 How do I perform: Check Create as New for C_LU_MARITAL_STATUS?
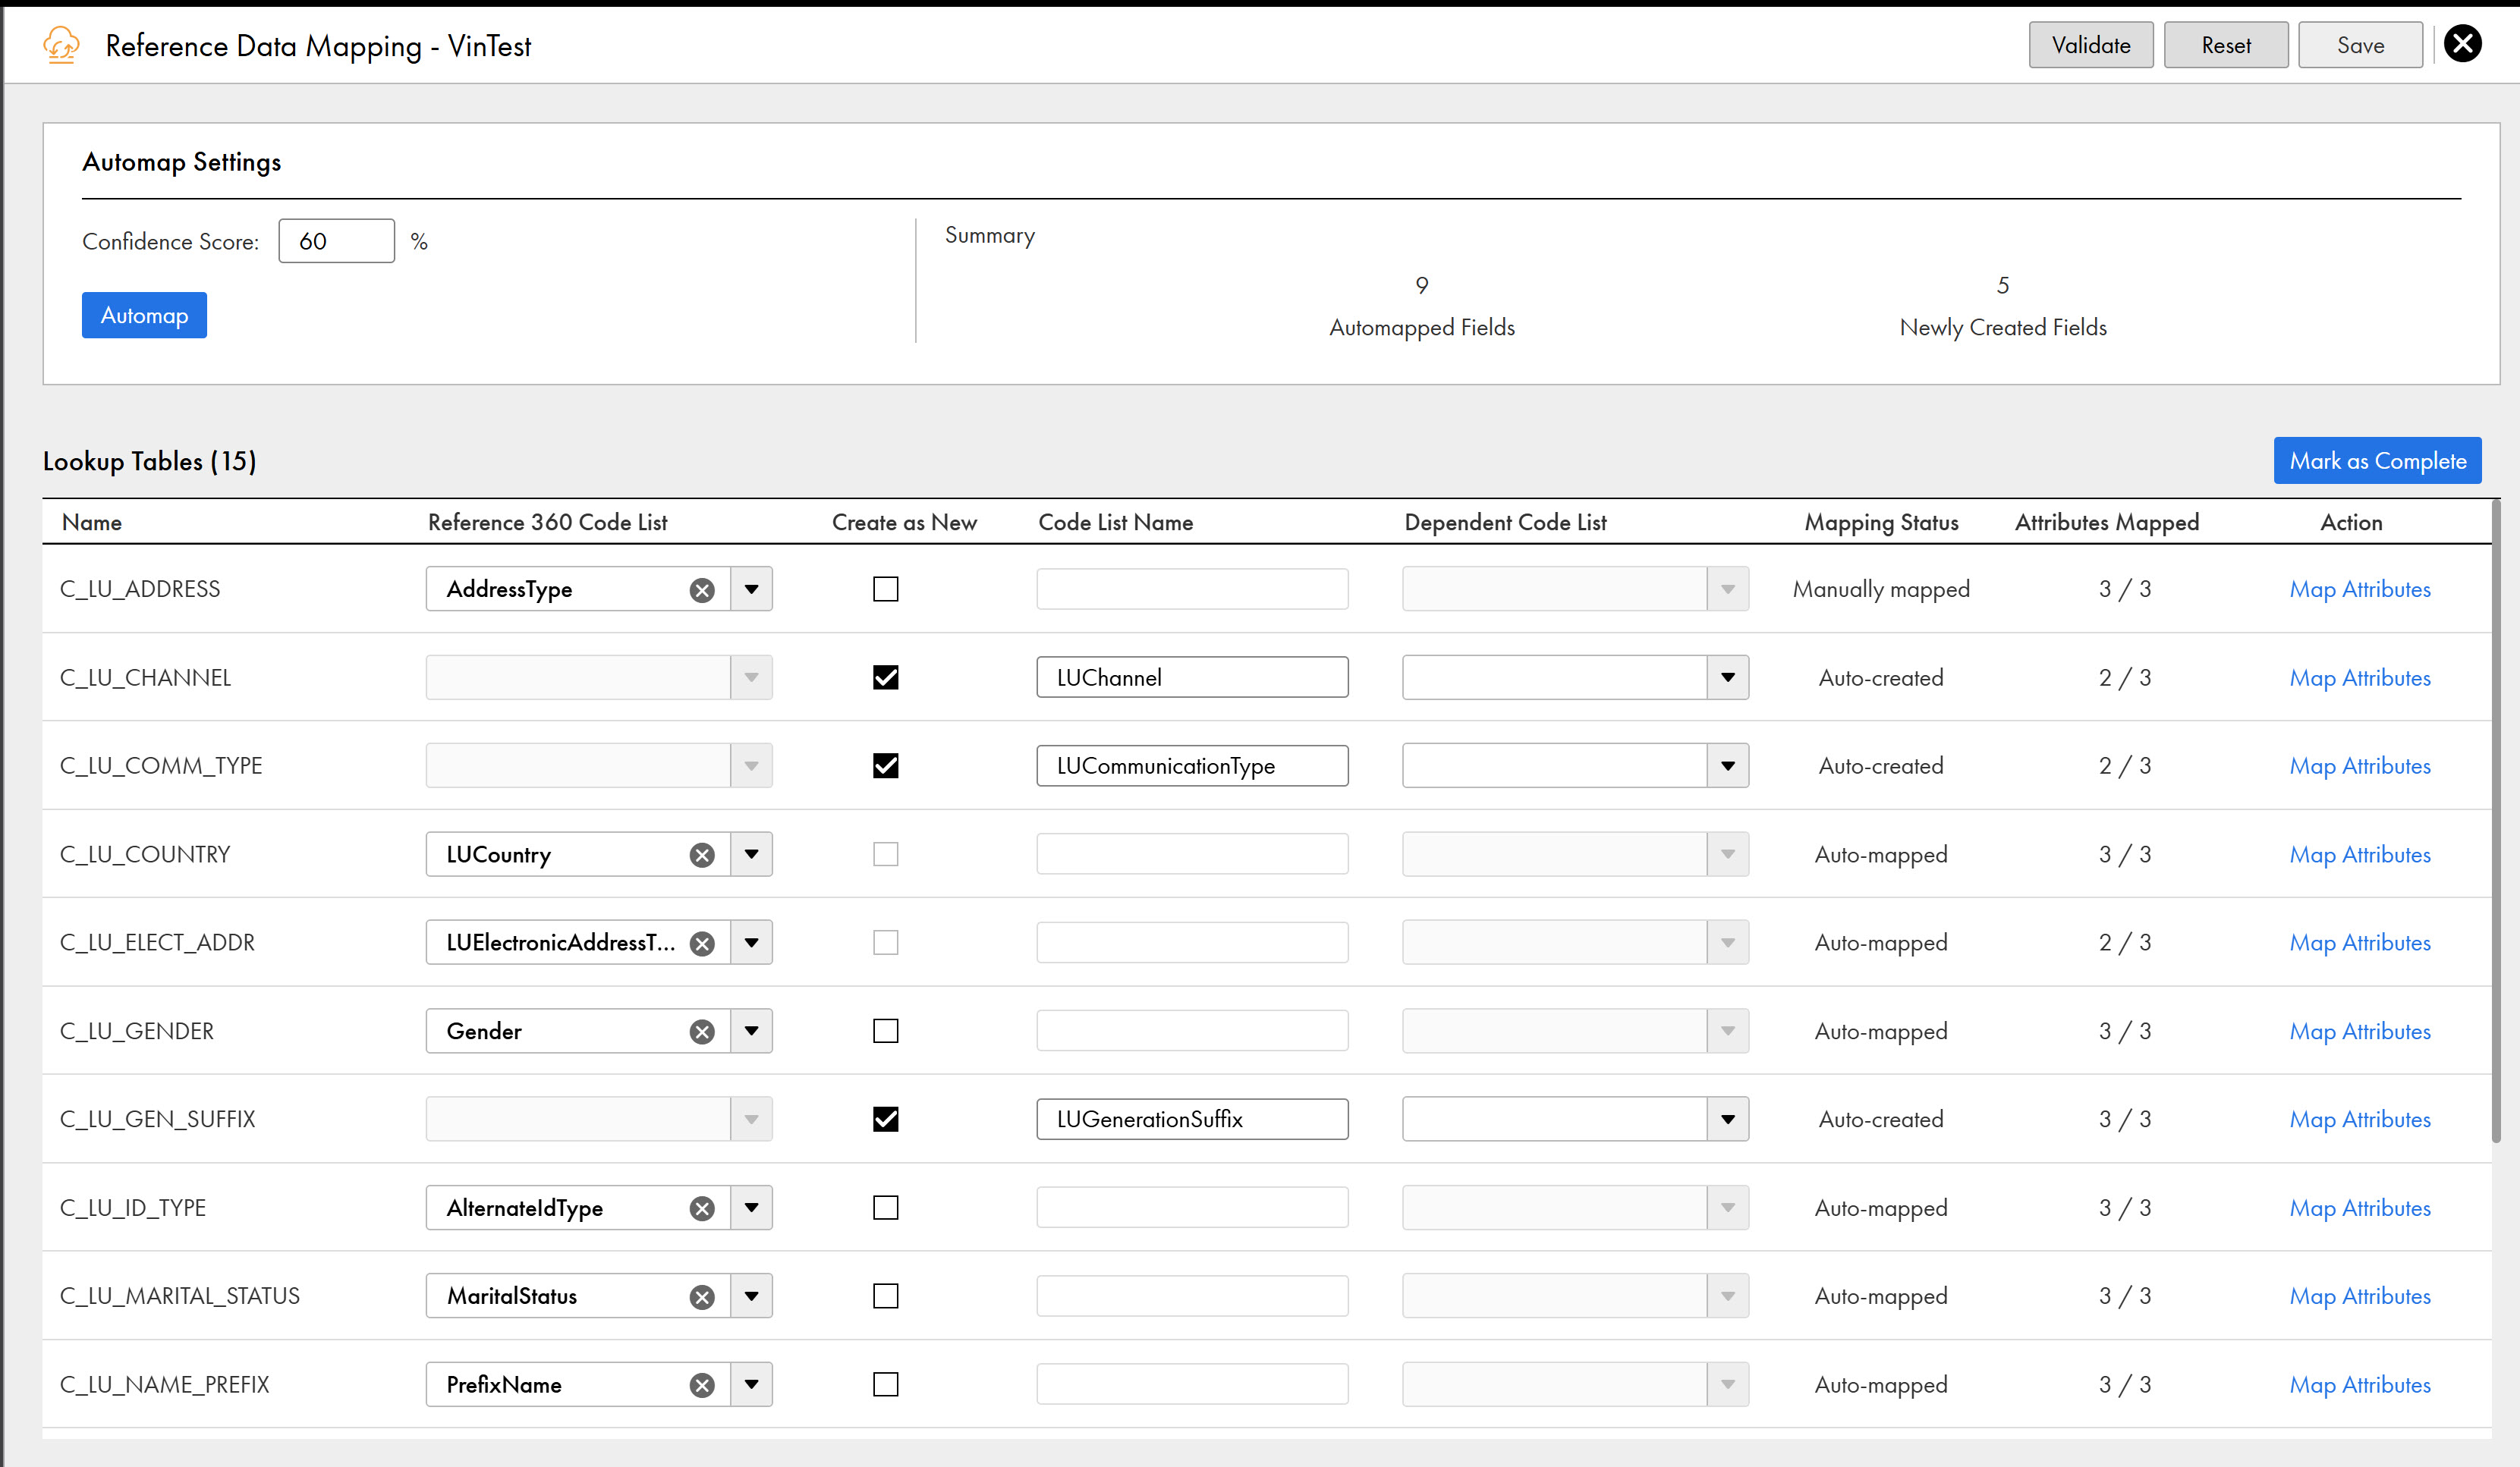tap(885, 1296)
